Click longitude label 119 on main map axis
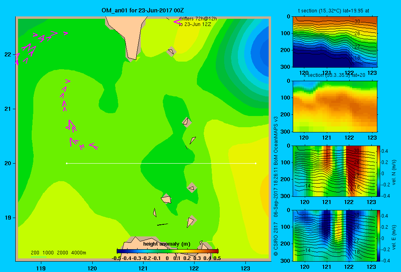Image resolution: width=401 pixels, height=272 pixels. (x=41, y=268)
